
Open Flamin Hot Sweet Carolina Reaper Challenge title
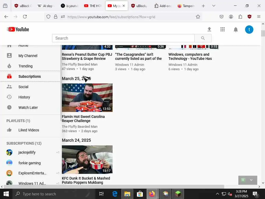tap(83, 119)
